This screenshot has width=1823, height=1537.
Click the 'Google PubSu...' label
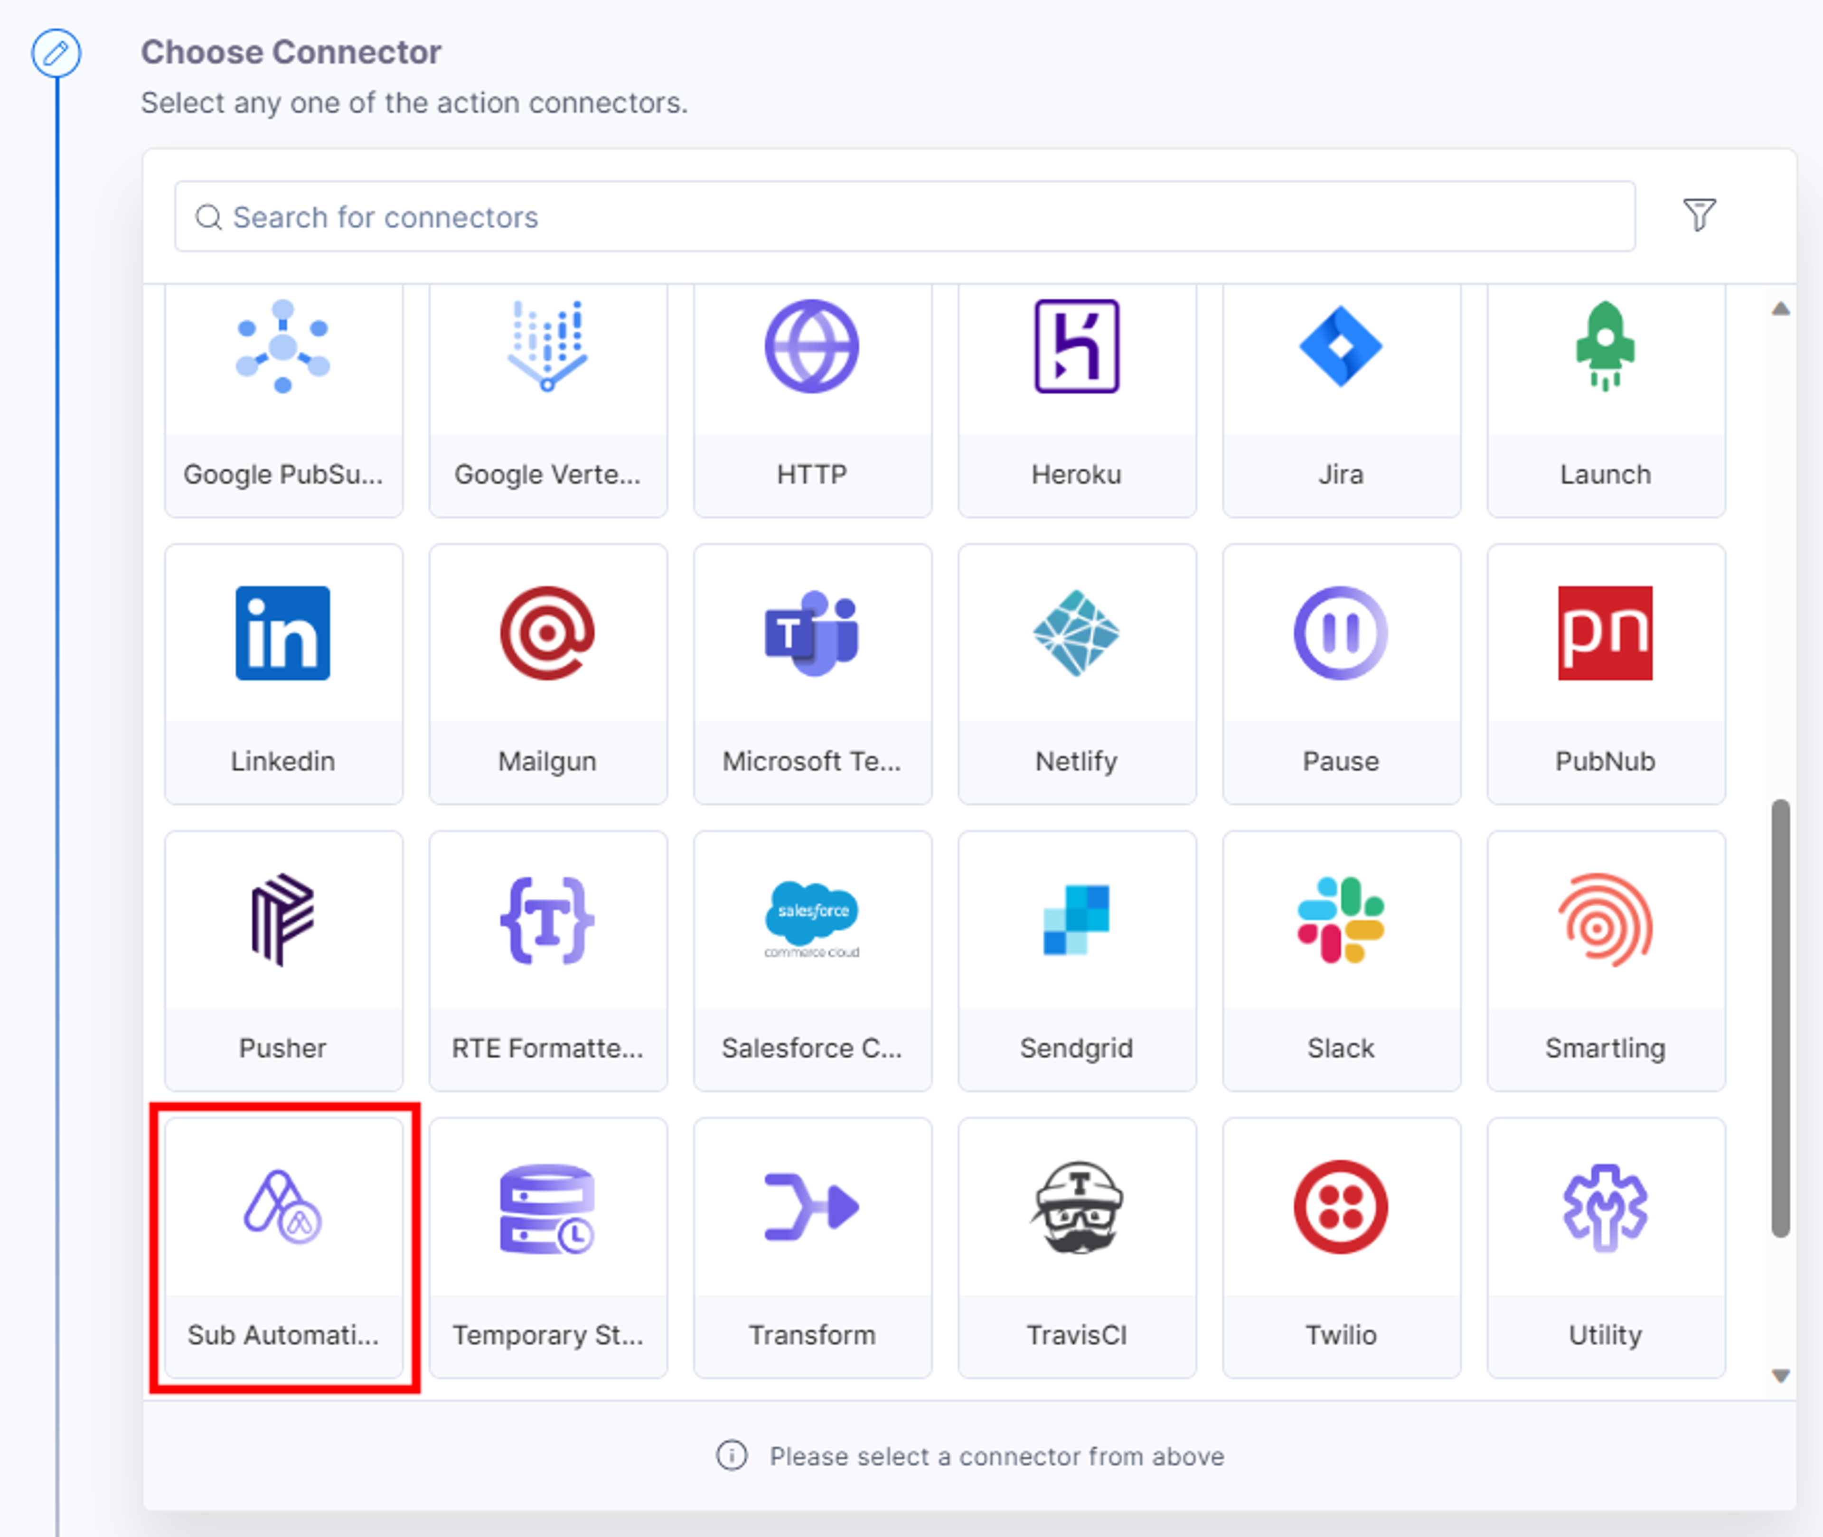pyautogui.click(x=282, y=474)
